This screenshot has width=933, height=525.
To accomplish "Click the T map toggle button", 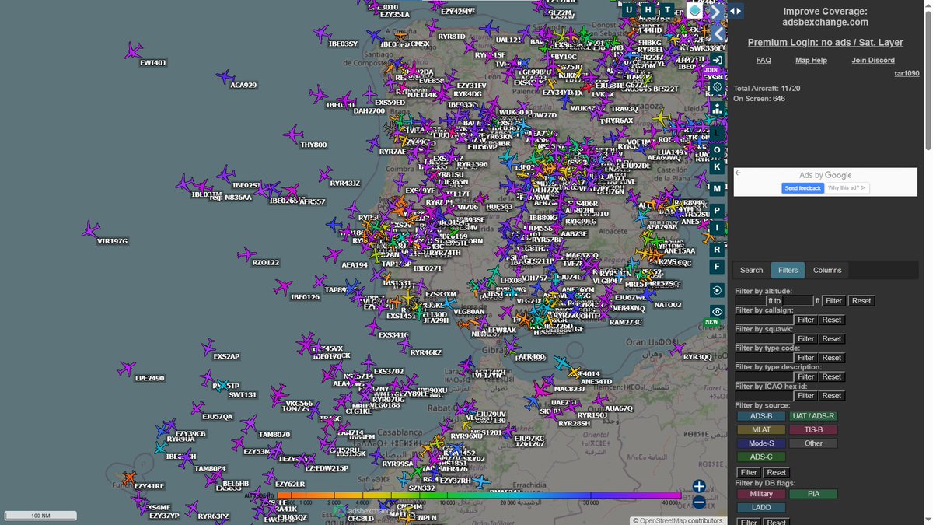I will 669,10.
